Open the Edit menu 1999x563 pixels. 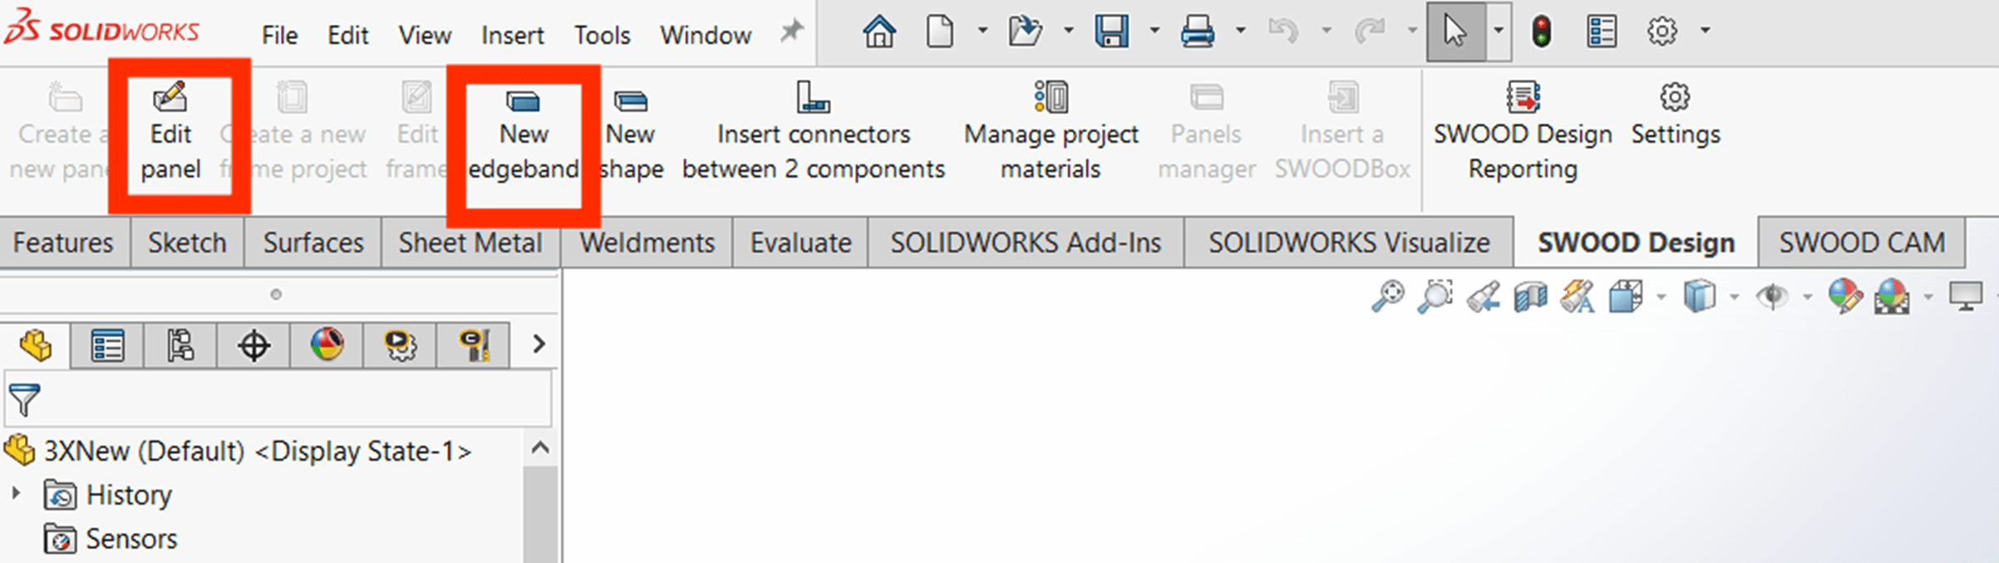(x=347, y=35)
